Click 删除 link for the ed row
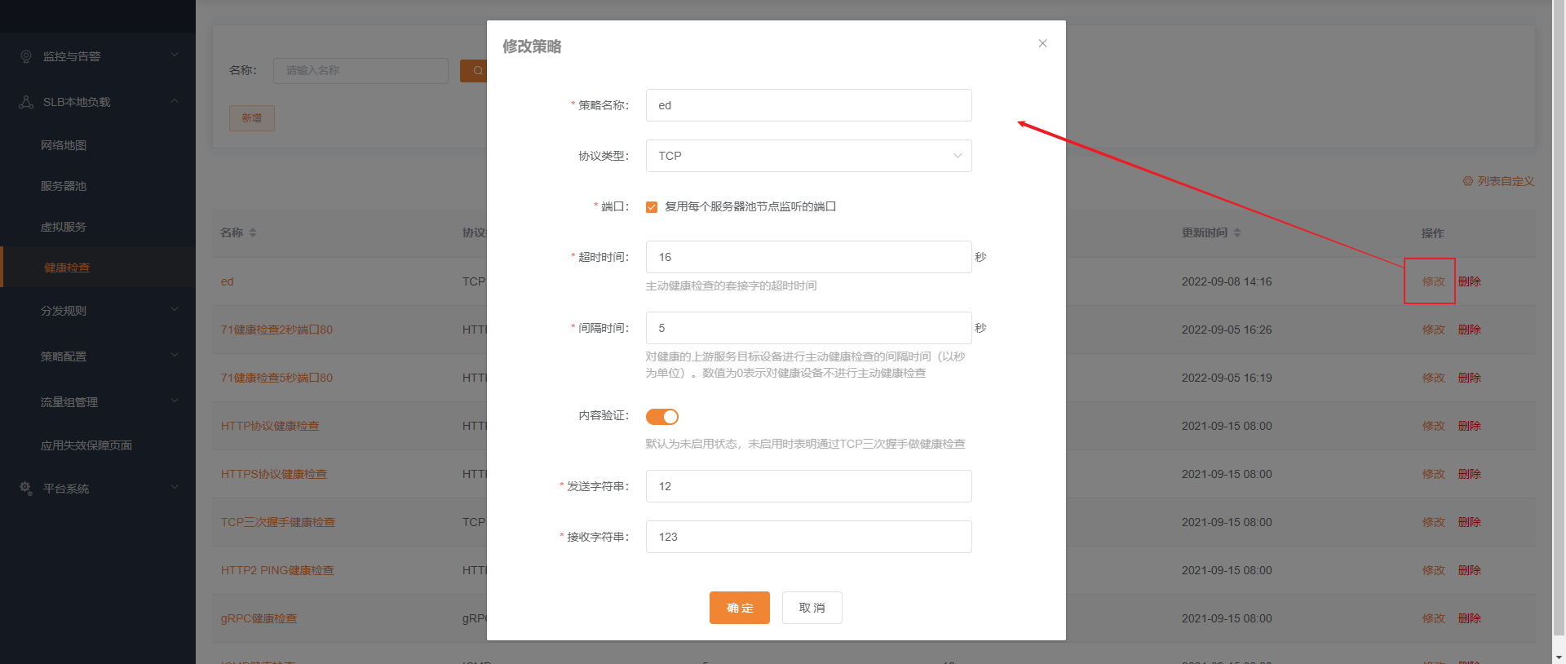The image size is (1566, 664). click(x=1469, y=281)
